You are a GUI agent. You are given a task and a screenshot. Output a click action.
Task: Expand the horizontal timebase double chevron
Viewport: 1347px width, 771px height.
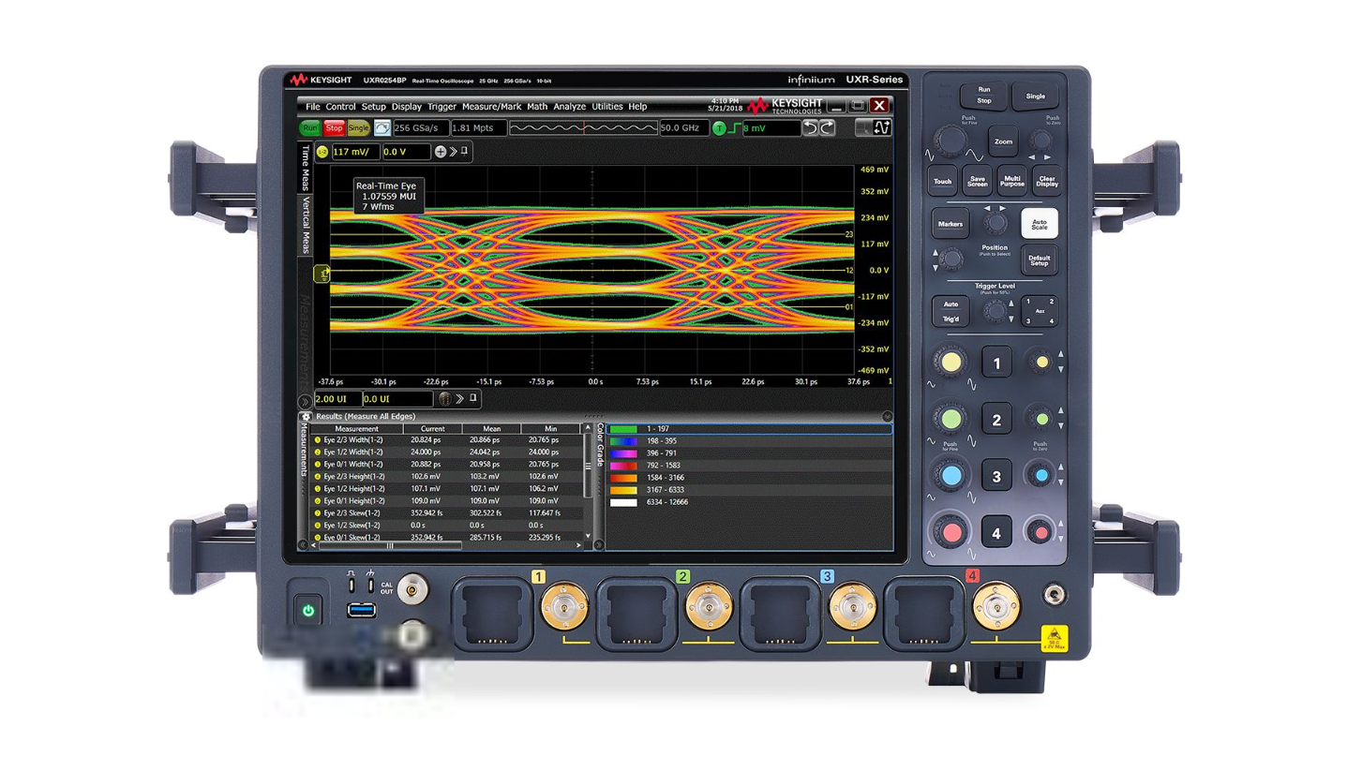[x=460, y=399]
